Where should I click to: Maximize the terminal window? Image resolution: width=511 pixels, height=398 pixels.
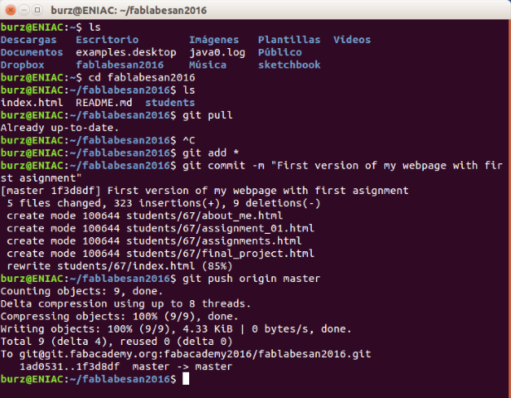[37, 10]
